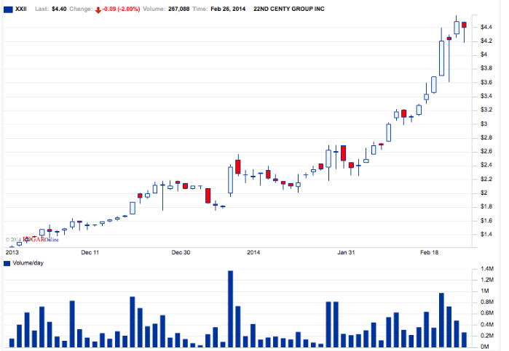Click the $3 price axis label

484,124
